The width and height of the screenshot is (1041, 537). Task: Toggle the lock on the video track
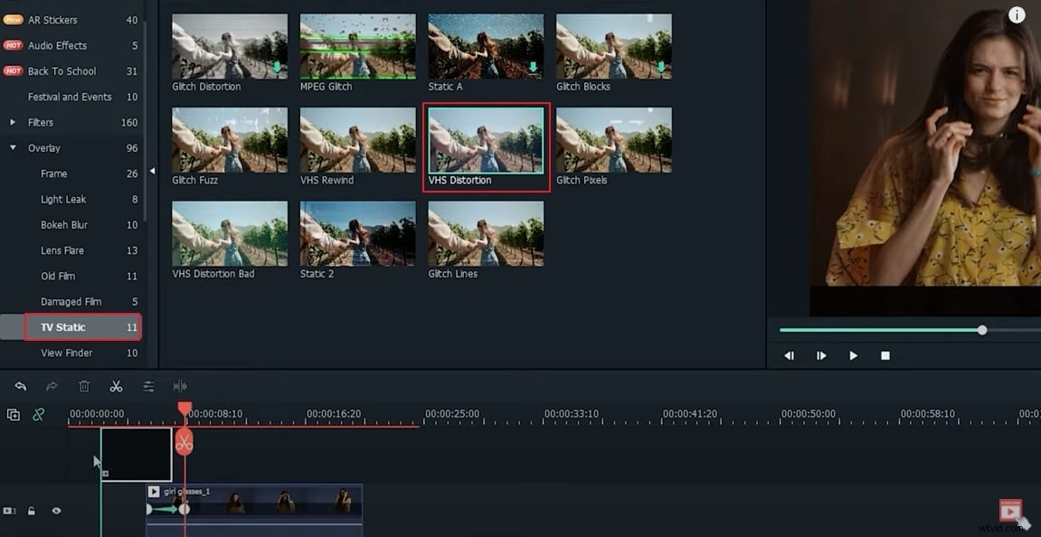pyautogui.click(x=31, y=511)
